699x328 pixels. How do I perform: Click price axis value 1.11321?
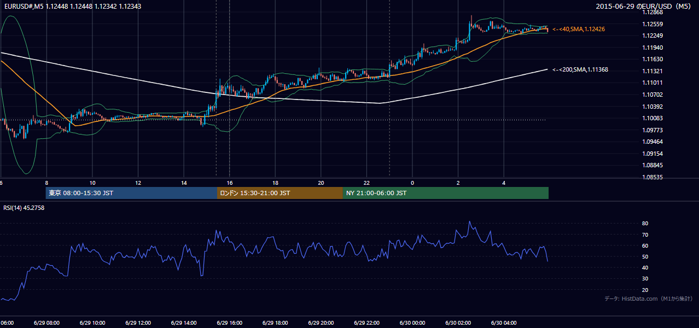(x=653, y=71)
